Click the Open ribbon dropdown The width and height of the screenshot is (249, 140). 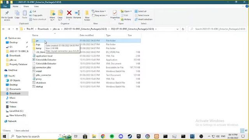click(x=126, y=11)
